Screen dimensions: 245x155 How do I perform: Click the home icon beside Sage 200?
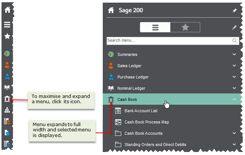111,10
